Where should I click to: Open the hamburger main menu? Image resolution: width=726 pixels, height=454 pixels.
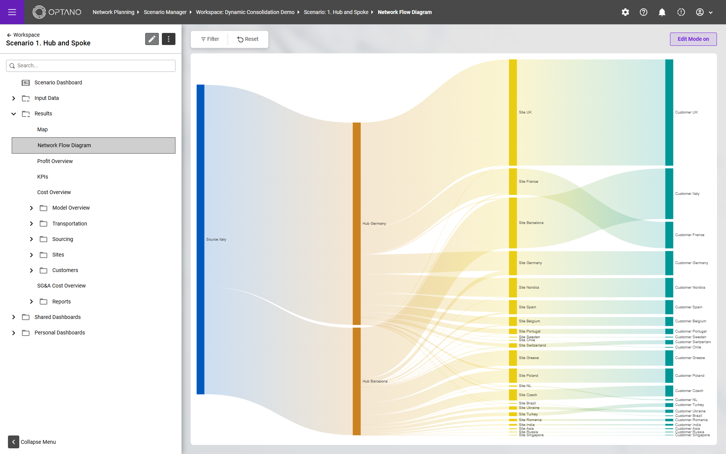(x=12, y=12)
